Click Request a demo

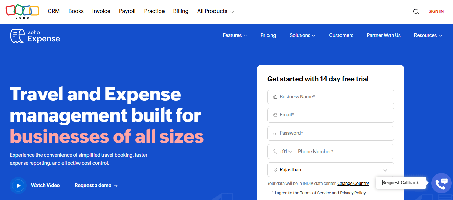pyautogui.click(x=93, y=185)
